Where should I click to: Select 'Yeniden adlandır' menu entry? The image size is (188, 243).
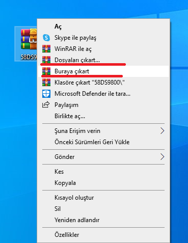pos(103,220)
